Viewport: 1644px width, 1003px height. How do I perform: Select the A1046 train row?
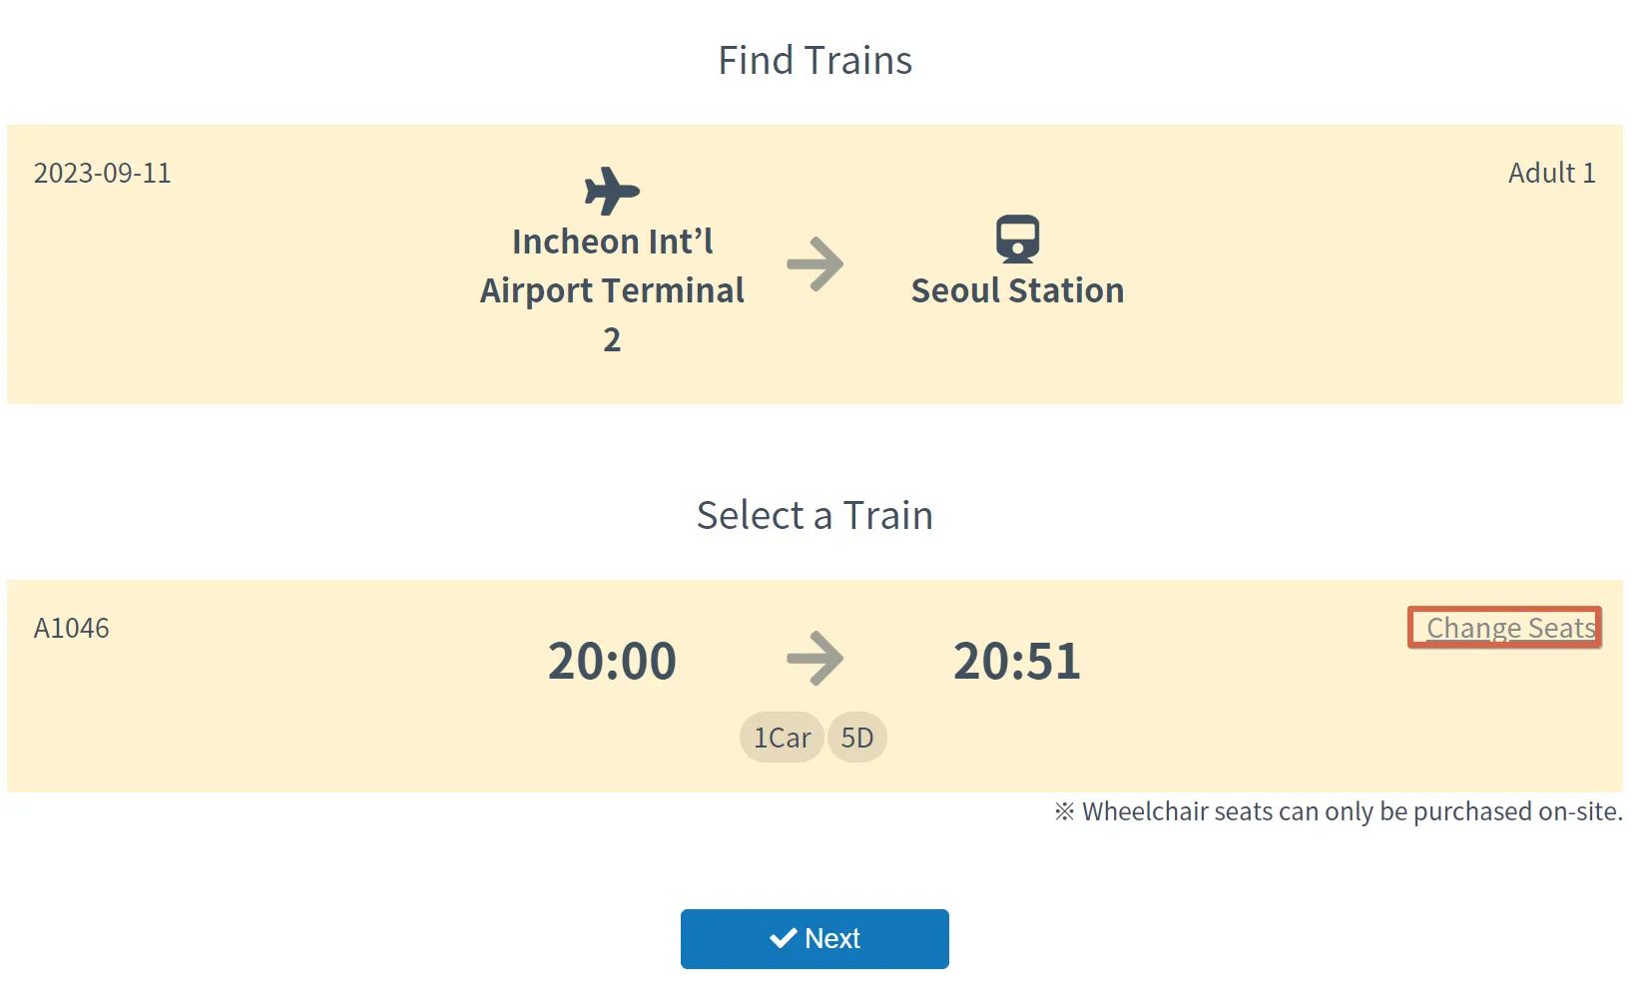coord(299,699)
